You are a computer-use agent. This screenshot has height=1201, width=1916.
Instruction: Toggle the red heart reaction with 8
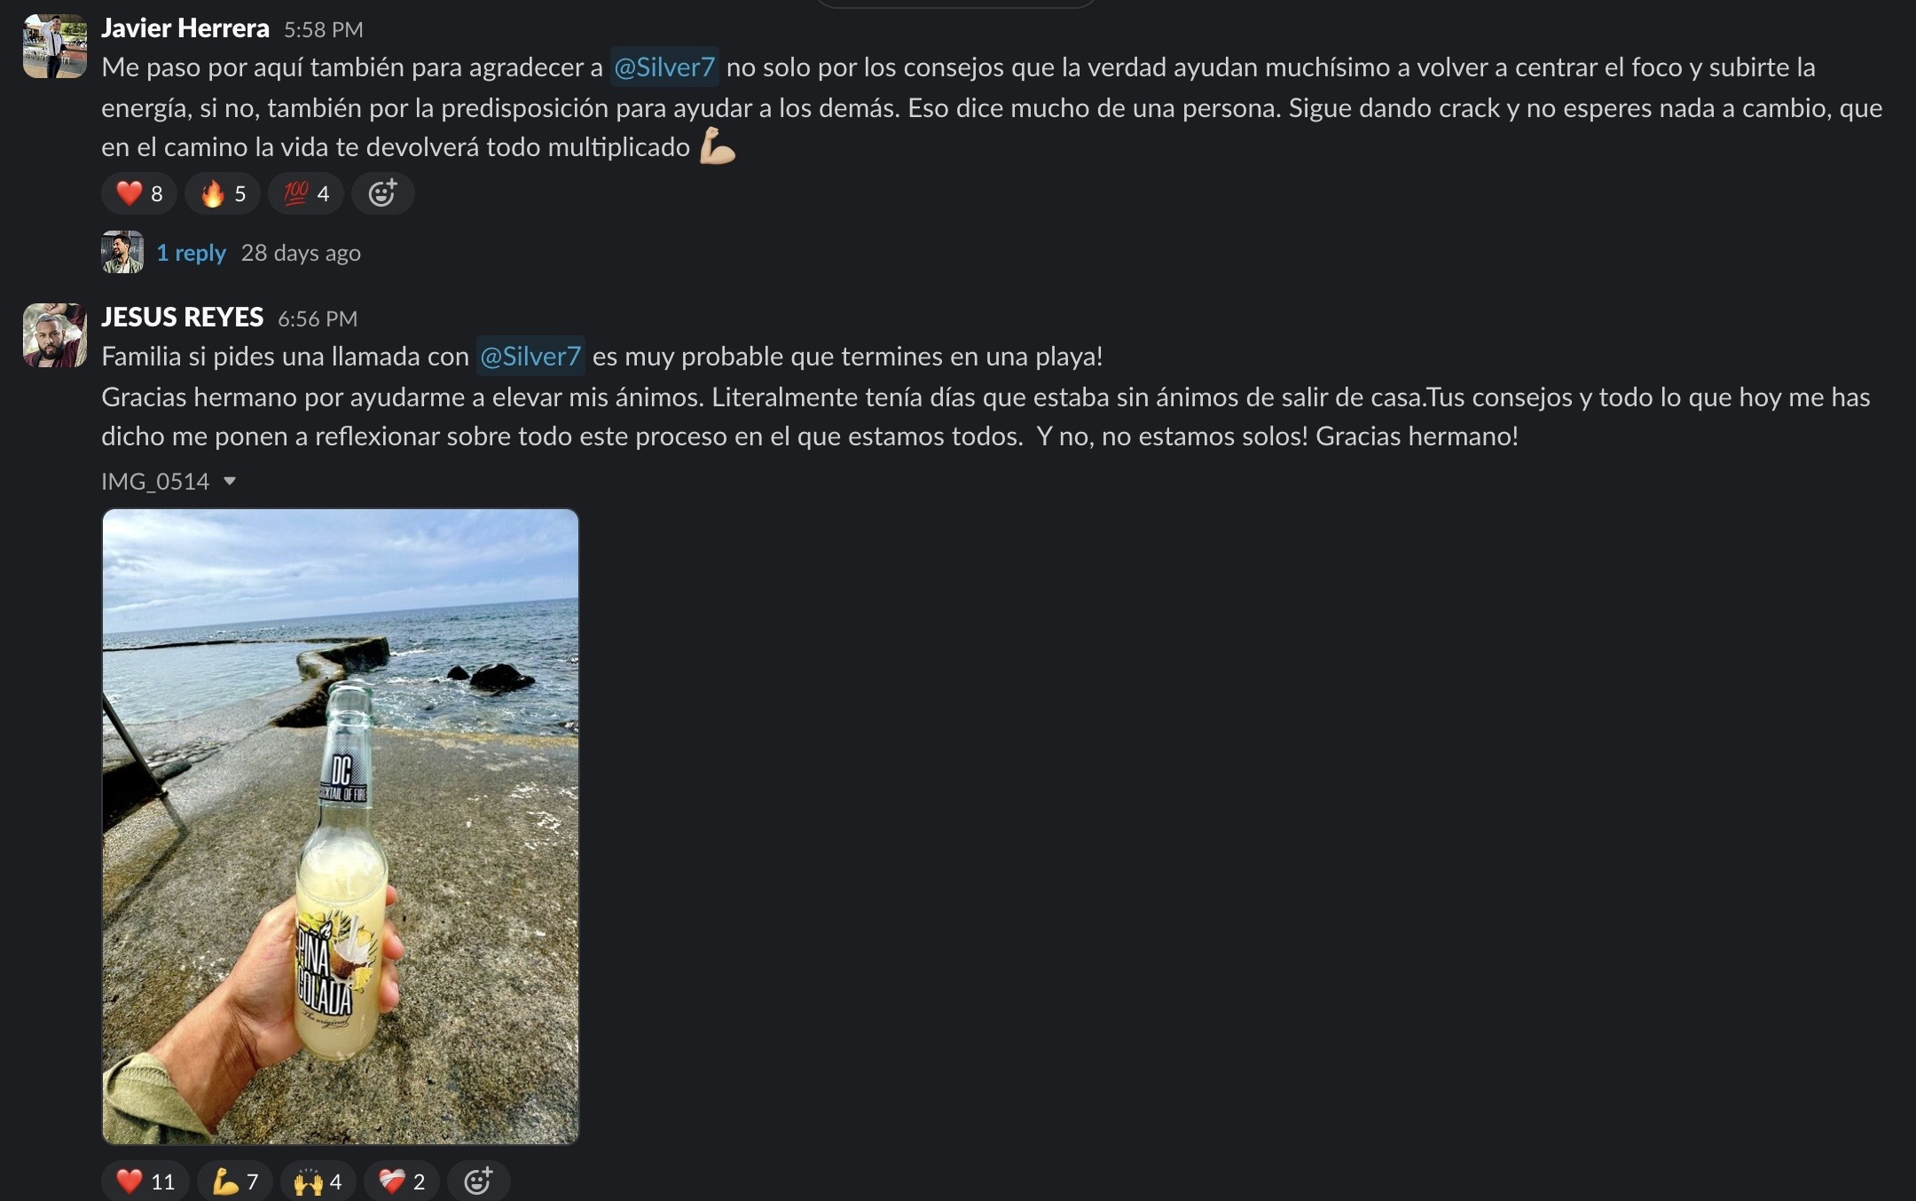[139, 193]
